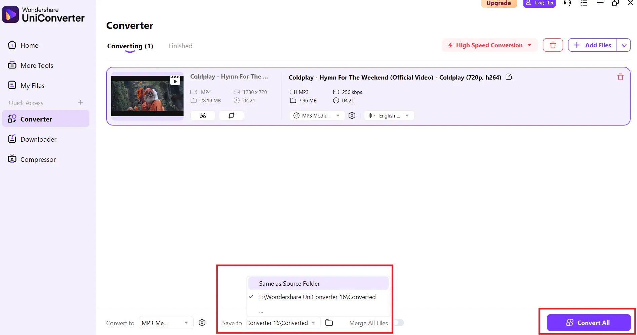Add a Quick Access shortcut
637x335 pixels.
click(x=80, y=103)
